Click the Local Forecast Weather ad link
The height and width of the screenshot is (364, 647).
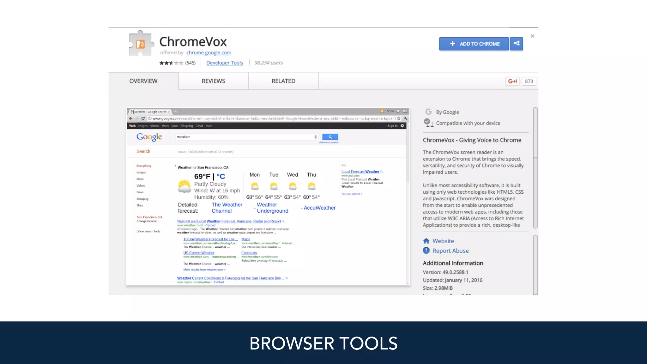(x=360, y=172)
